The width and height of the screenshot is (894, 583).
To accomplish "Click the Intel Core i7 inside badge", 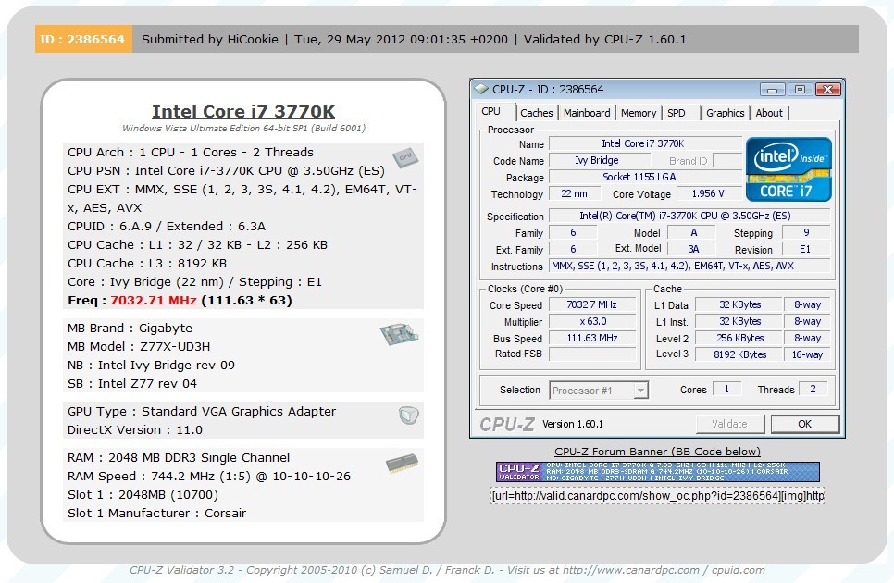I will [788, 169].
